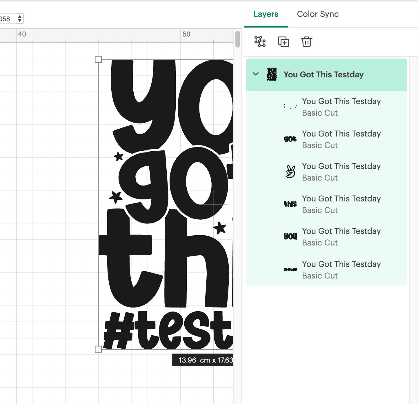Delete the selected layer with the trash icon
Screen dimensions: 418x404
click(306, 42)
